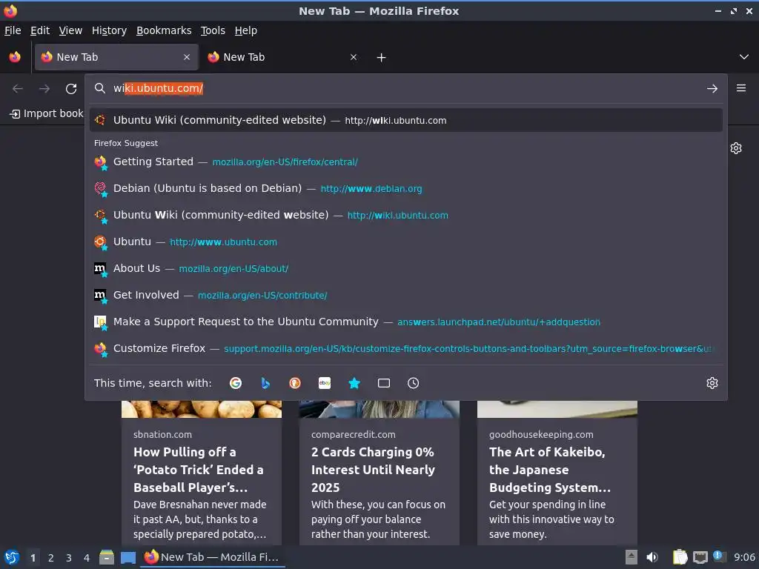Open the Help menu
Viewport: 759px width, 569px height.
[x=246, y=30]
